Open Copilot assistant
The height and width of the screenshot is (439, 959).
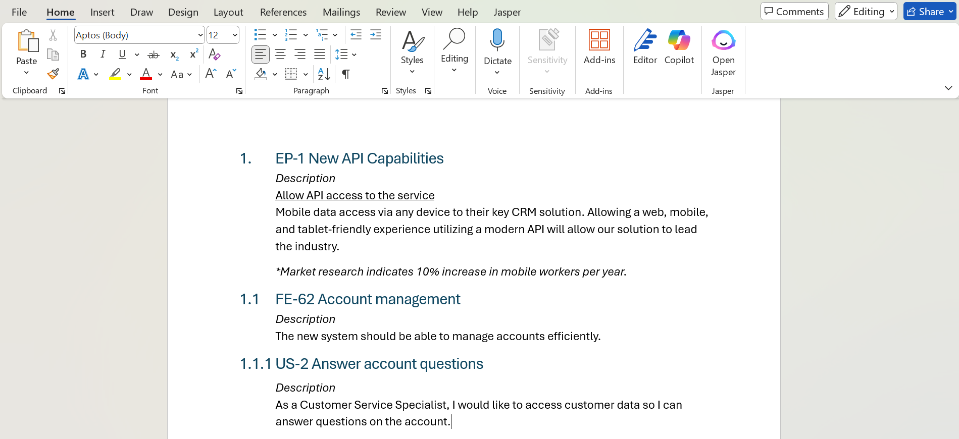click(x=679, y=47)
